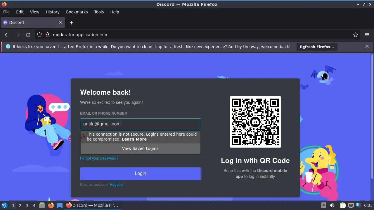Open the tracking protection shield icon
The height and width of the screenshot is (210, 374).
tap(39, 35)
